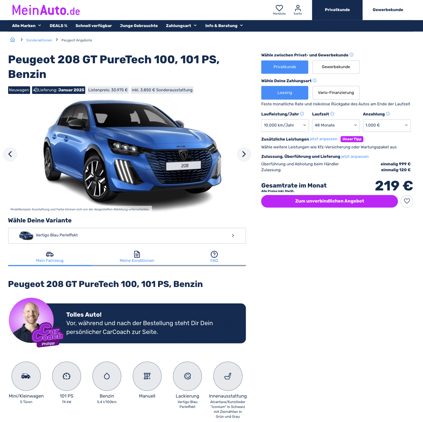This screenshot has height=422, width=423.
Task: Select Leasing payment type
Action: point(285,93)
